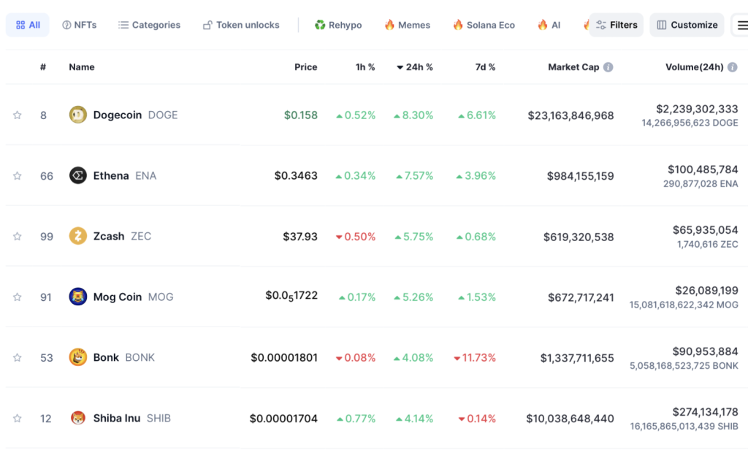Sort table by Name column
Image resolution: width=748 pixels, height=450 pixels.
82,67
